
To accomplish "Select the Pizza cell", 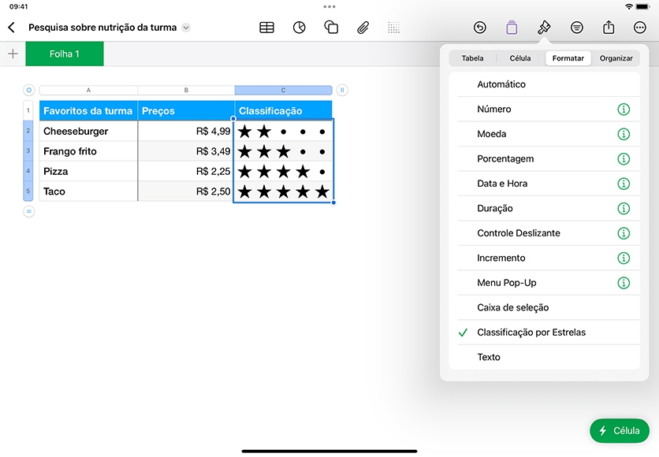I will tap(88, 172).
